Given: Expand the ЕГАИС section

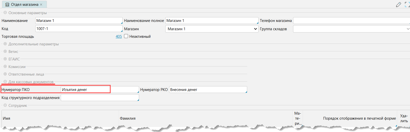Looking at the screenshot, I should (5, 59).
